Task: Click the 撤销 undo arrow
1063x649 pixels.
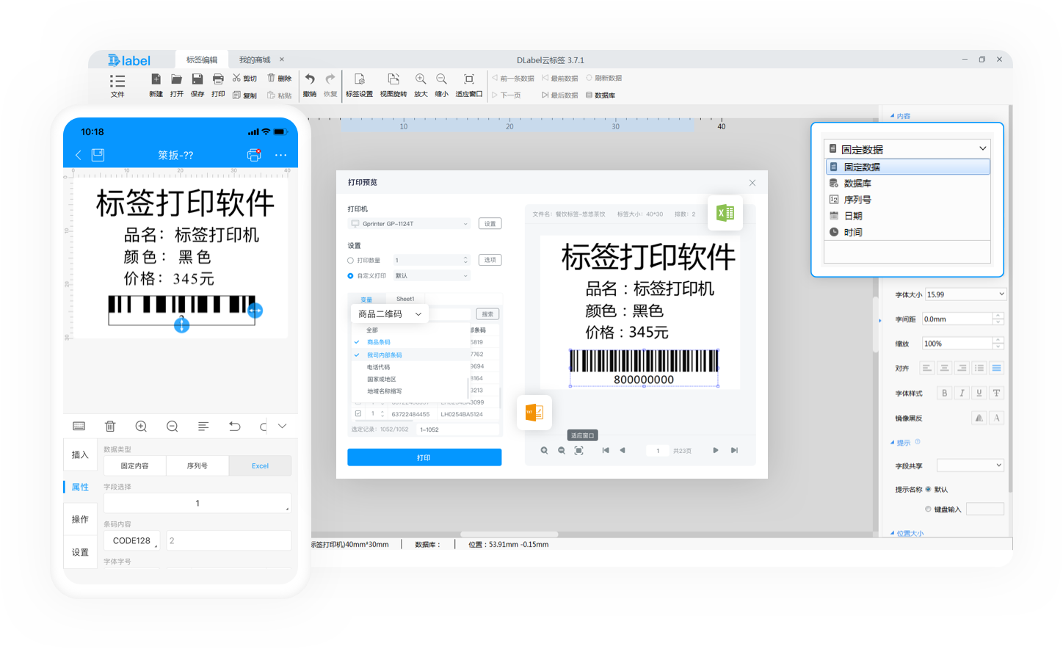Action: [x=310, y=79]
